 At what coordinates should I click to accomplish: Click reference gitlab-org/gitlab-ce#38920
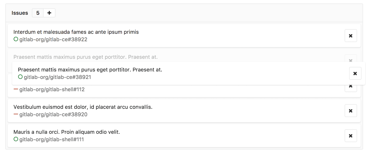(53, 114)
